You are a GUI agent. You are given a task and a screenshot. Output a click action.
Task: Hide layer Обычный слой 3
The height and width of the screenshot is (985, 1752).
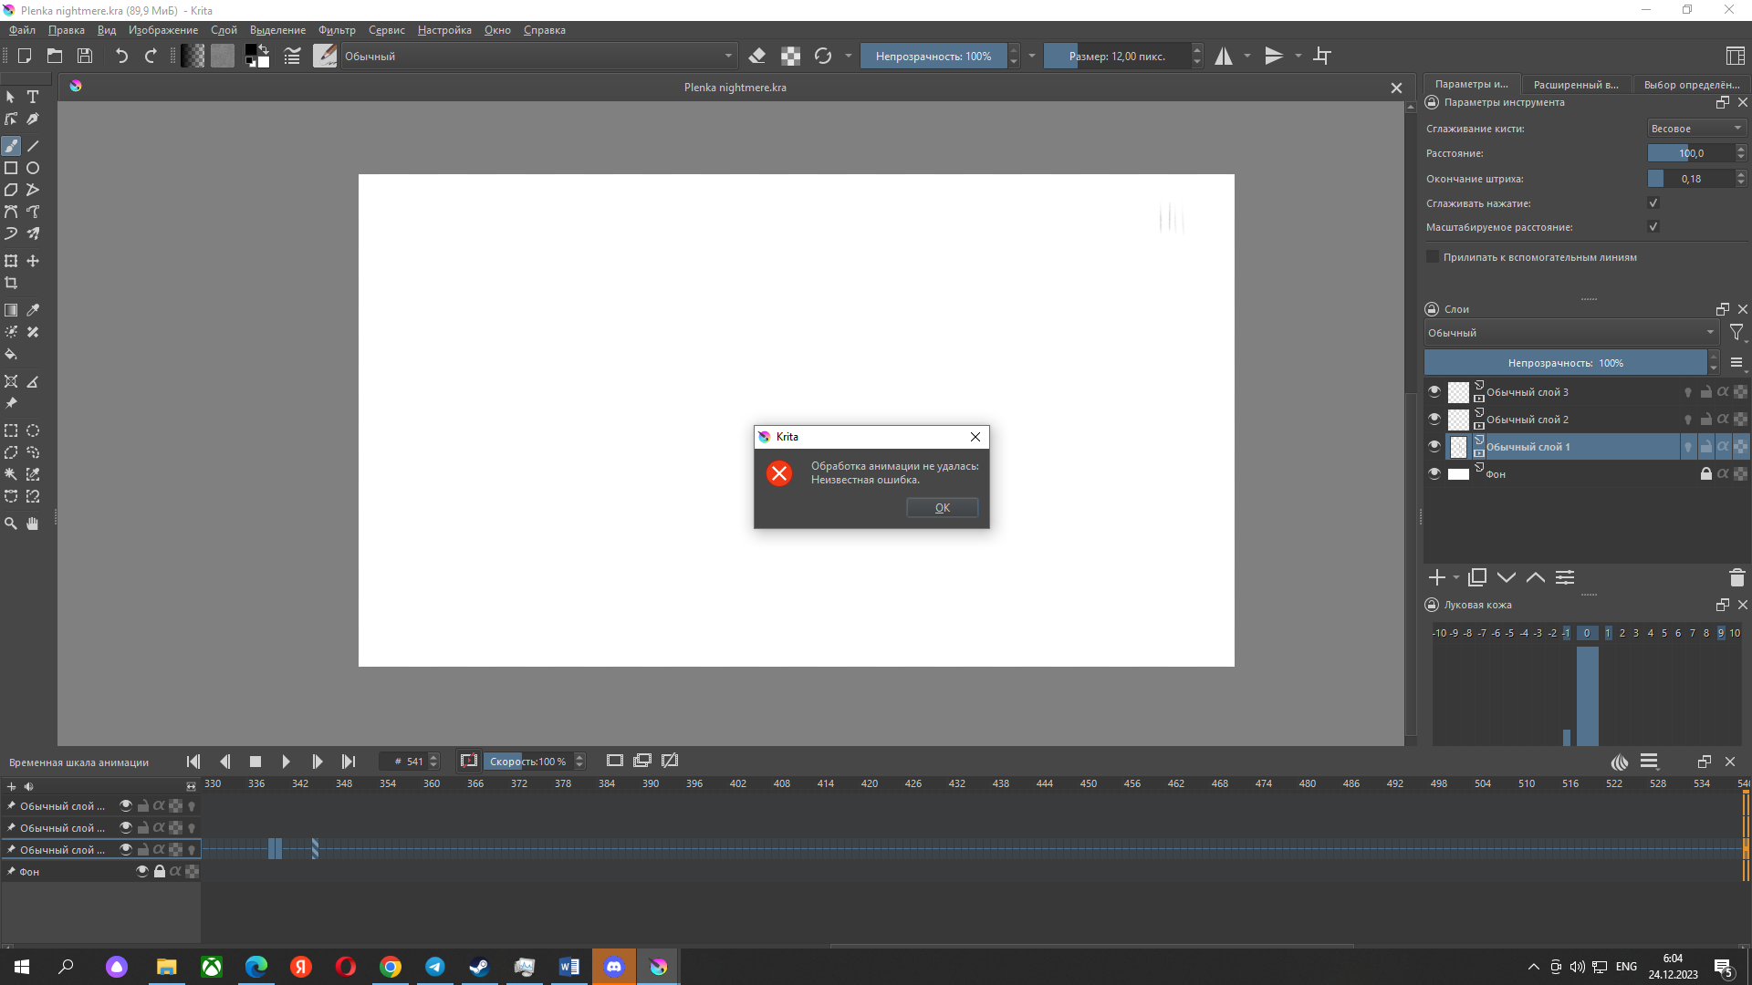pyautogui.click(x=1434, y=391)
